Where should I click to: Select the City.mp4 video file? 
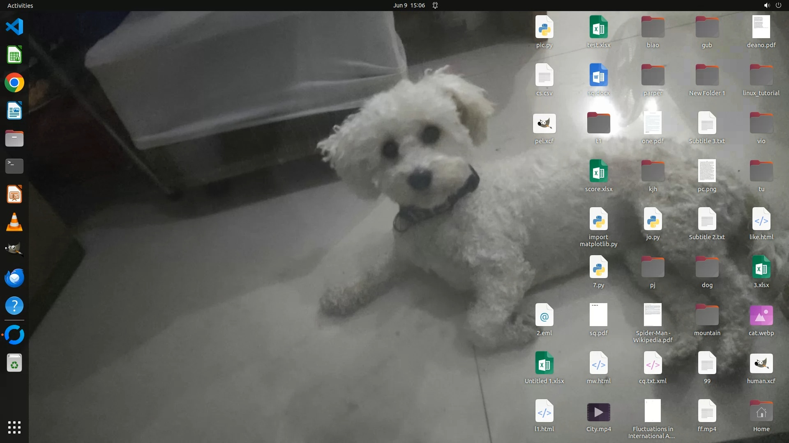pyautogui.click(x=598, y=412)
